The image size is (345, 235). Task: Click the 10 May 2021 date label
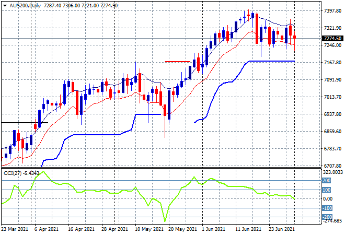pos(149,229)
